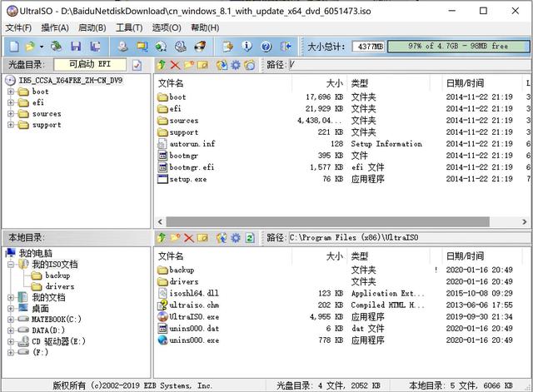The height and width of the screenshot is (392, 533).
Task: Delete local file with the red X
Action: pos(189,237)
